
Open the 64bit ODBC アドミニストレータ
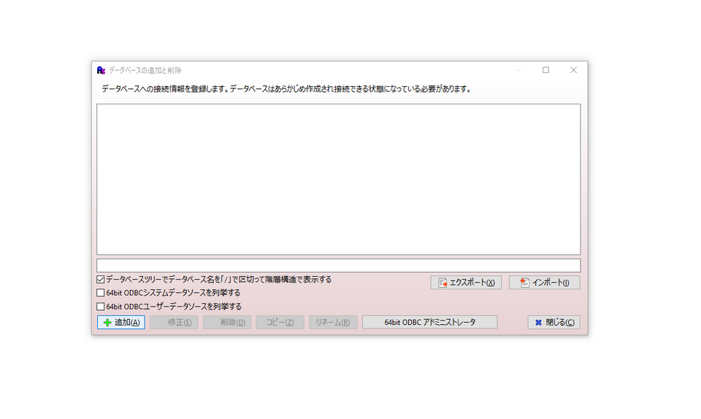(x=429, y=322)
